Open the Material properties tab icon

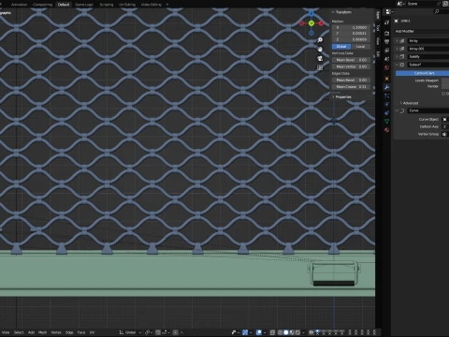(387, 130)
